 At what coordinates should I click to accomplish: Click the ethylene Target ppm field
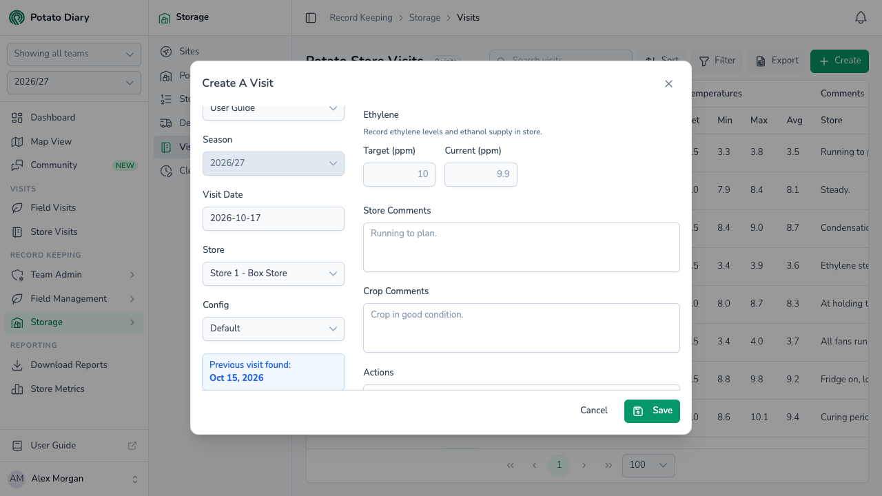pos(400,174)
